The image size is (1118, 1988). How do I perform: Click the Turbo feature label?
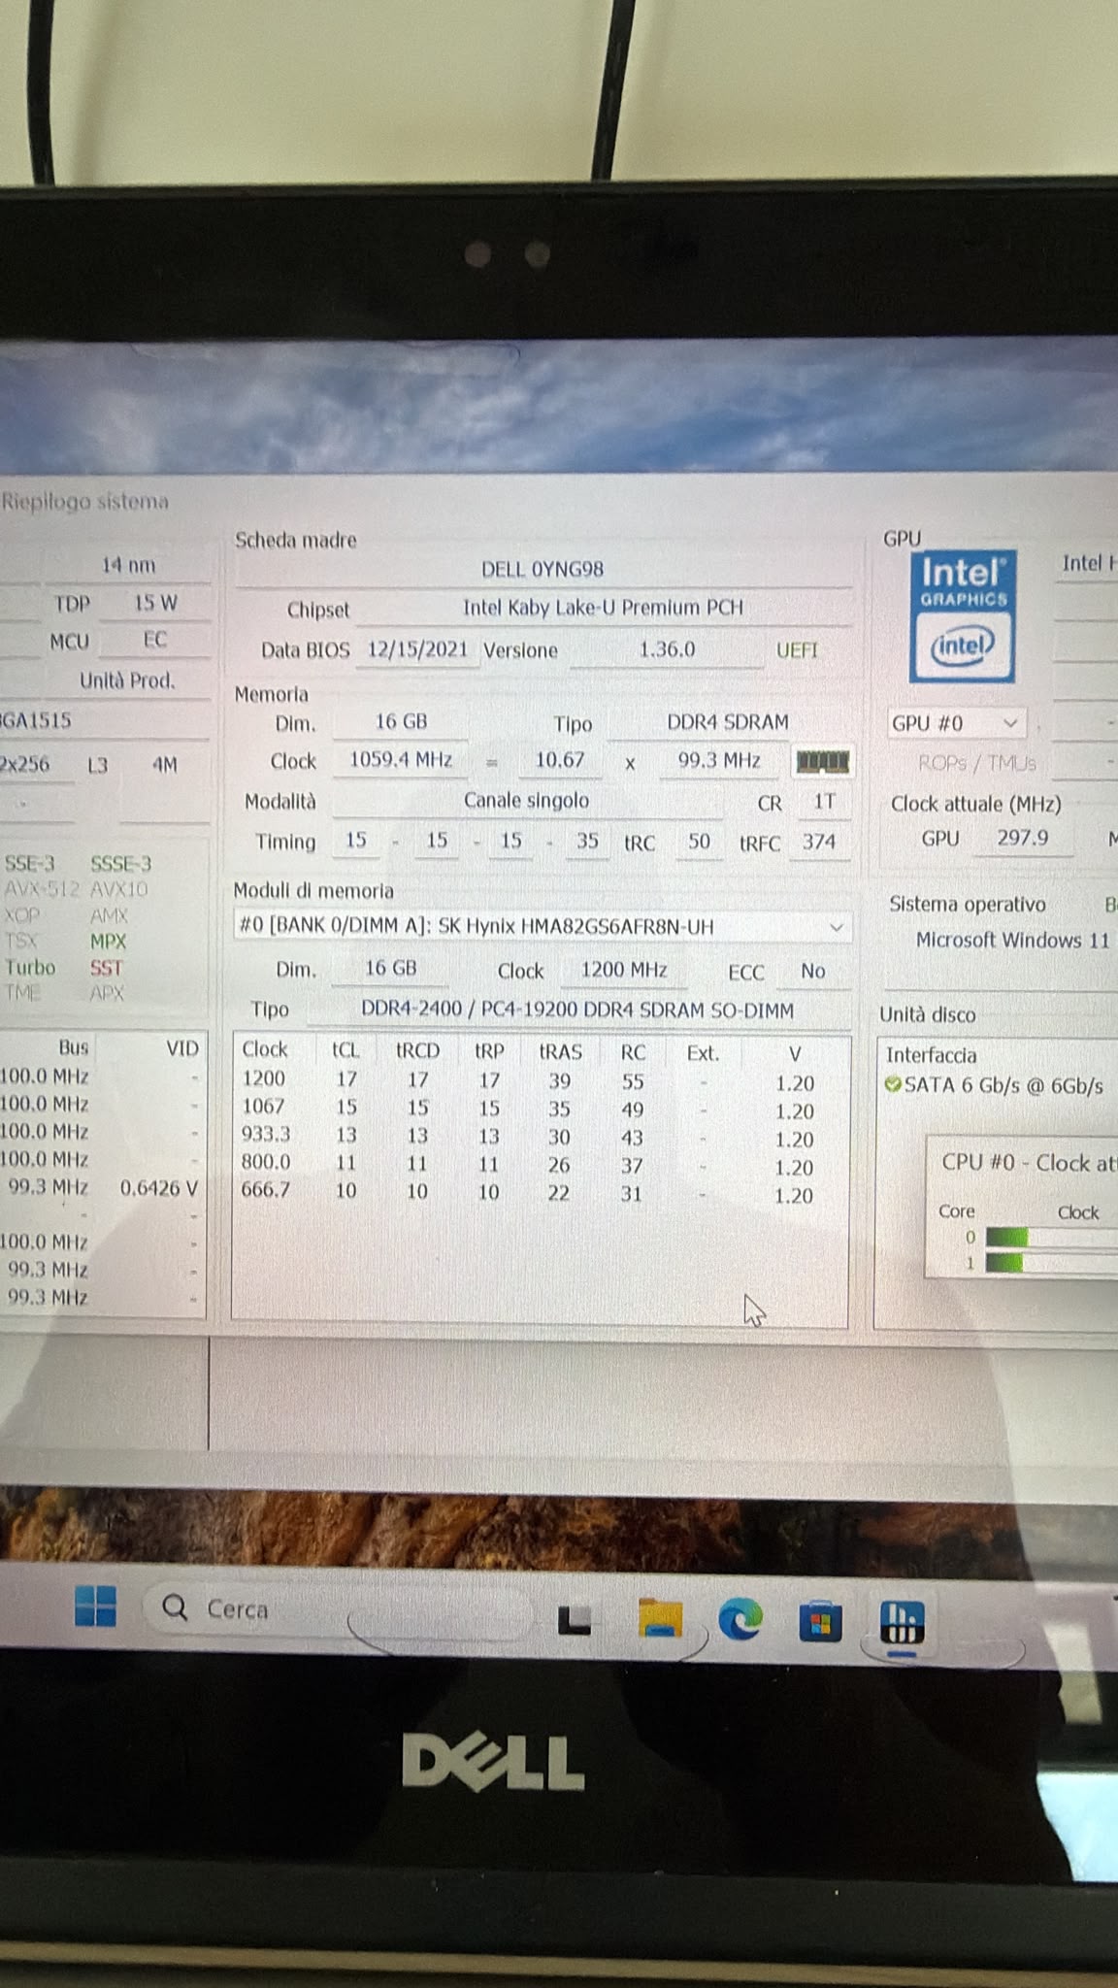click(x=30, y=968)
